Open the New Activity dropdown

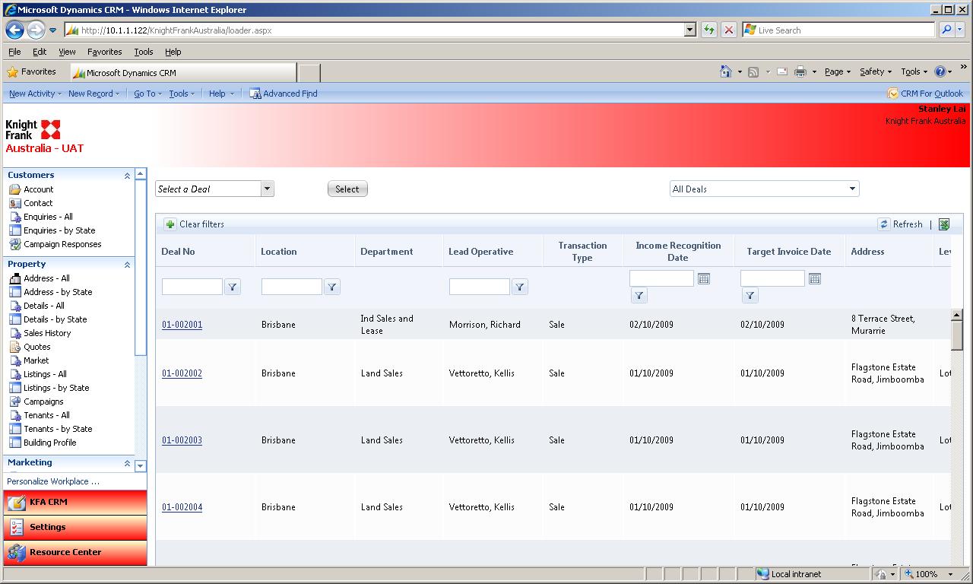tap(35, 94)
